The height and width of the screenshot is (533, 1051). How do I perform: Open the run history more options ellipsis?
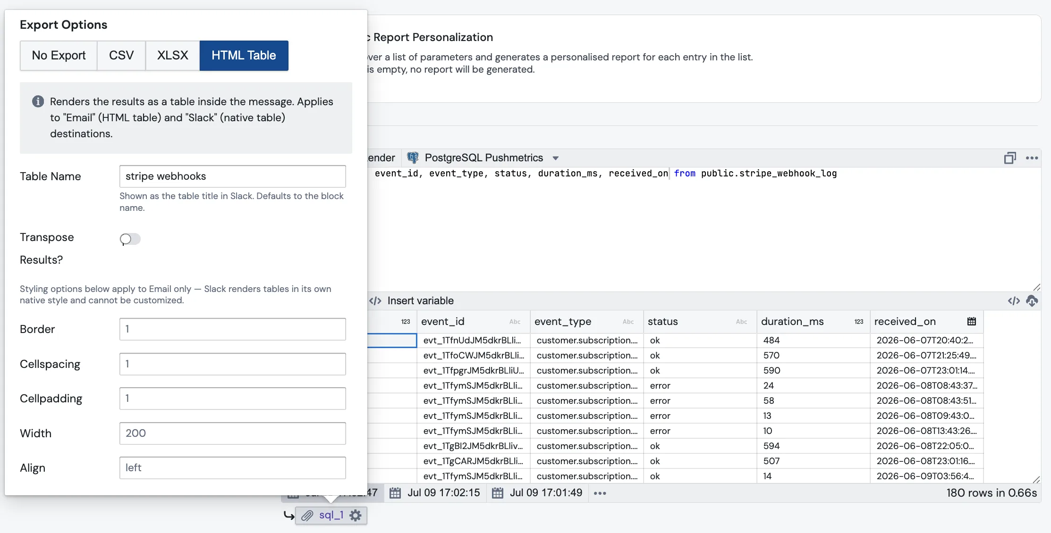600,493
